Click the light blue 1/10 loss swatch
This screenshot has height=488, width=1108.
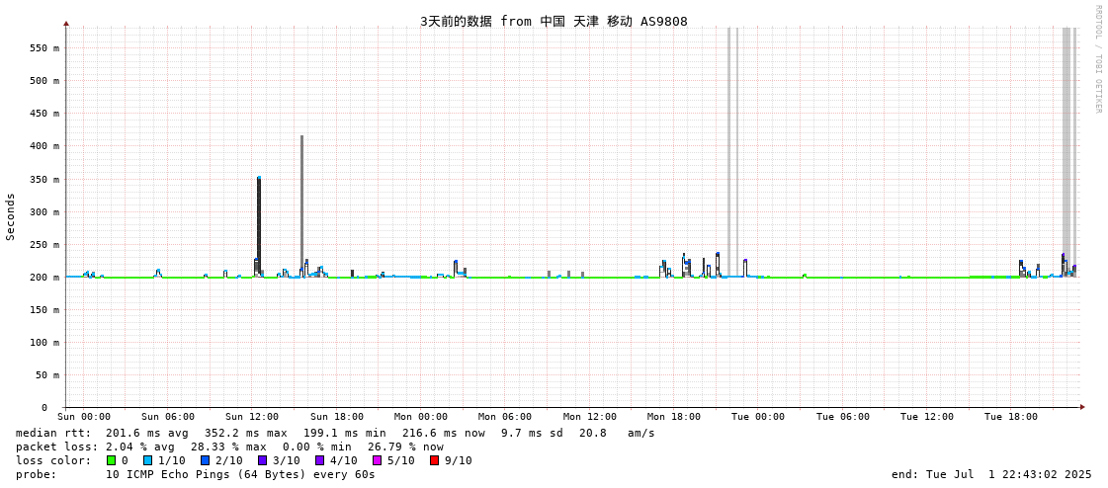[x=145, y=460]
